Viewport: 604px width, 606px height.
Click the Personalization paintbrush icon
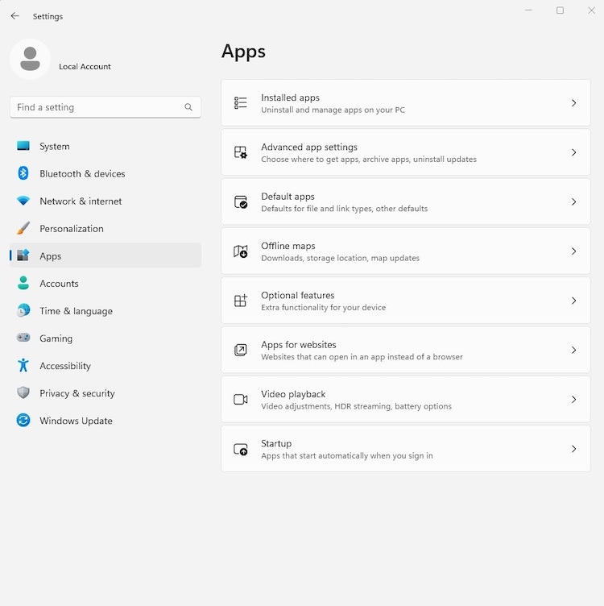point(23,228)
